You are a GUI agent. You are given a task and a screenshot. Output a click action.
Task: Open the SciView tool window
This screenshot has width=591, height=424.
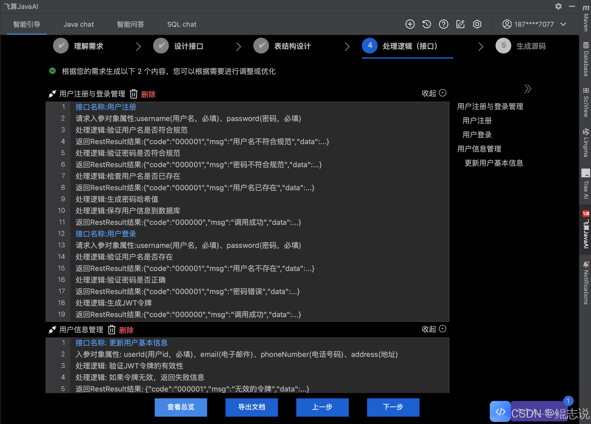(x=585, y=102)
